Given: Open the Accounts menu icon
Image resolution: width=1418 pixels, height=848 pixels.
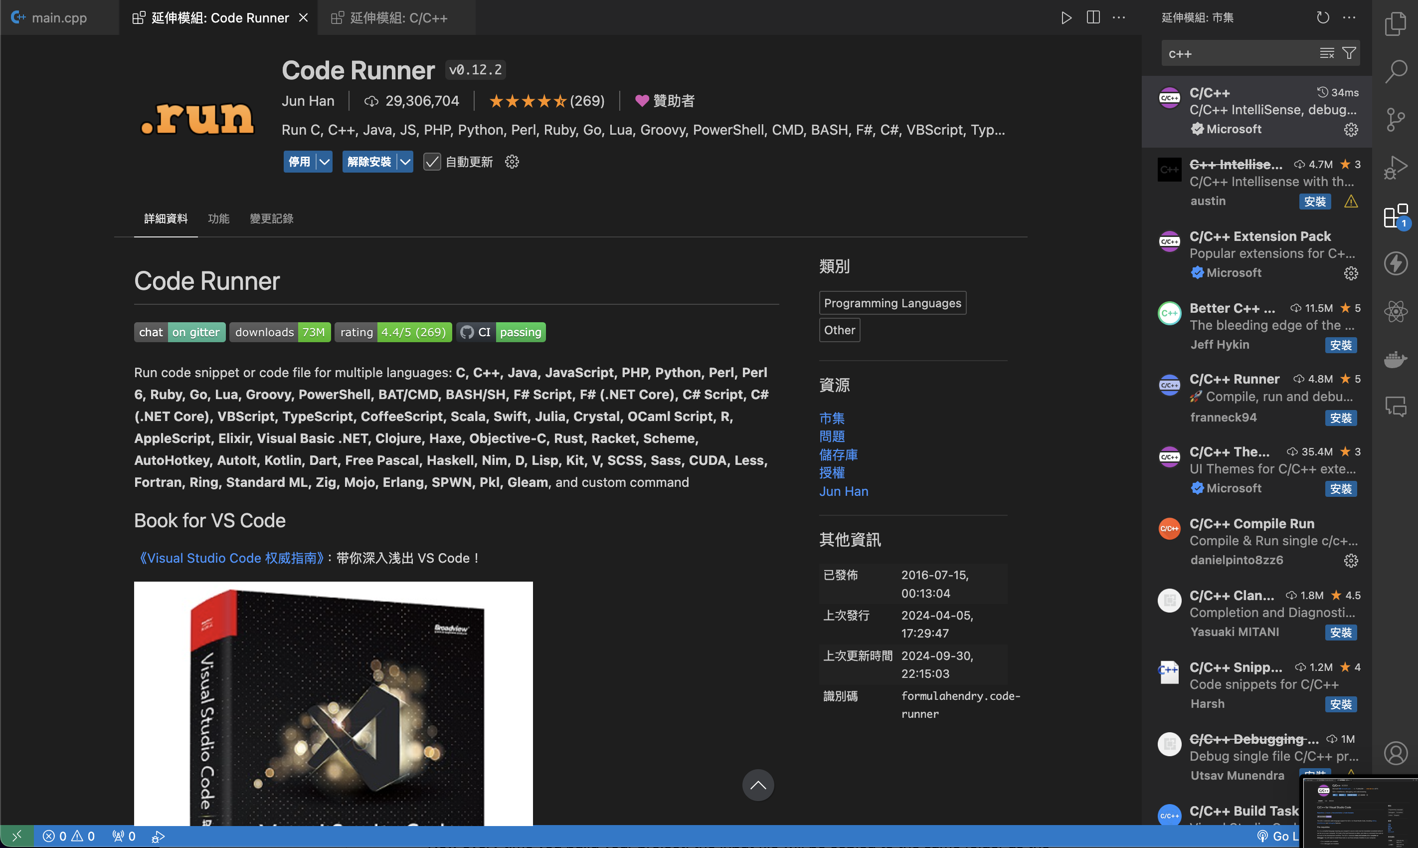Looking at the screenshot, I should point(1395,753).
